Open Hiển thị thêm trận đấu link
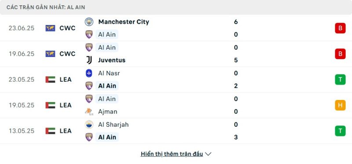 pos(172,154)
